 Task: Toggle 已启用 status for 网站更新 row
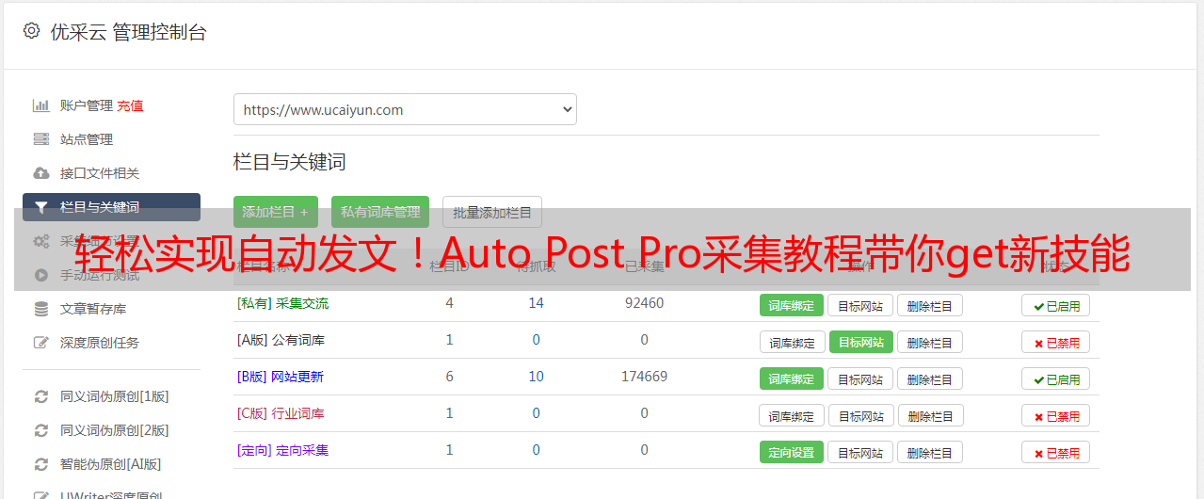coord(1055,378)
